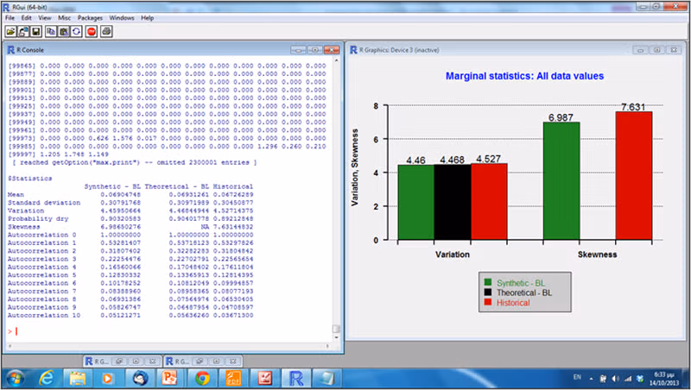Click the EN language indicator in tray

(x=577, y=377)
